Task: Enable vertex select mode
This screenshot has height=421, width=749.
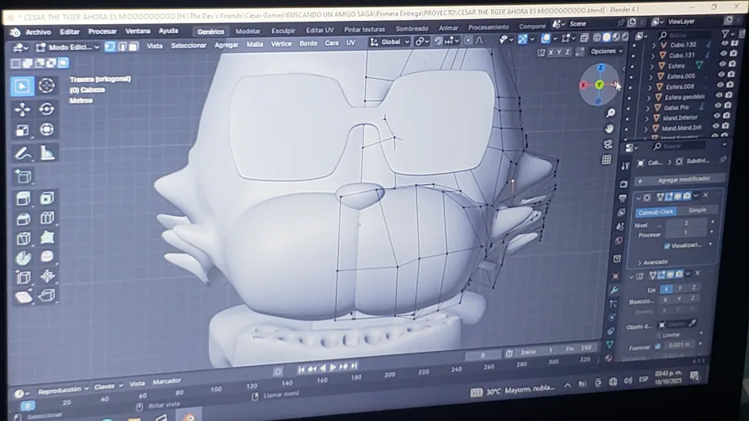Action: 110,47
